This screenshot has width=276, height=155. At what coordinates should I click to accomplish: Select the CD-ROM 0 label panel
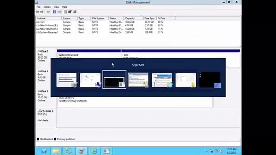[46, 118]
